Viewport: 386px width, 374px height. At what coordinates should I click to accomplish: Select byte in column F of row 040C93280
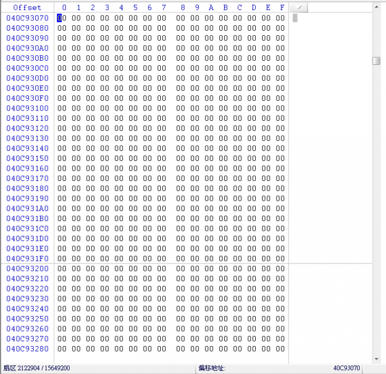coord(280,349)
